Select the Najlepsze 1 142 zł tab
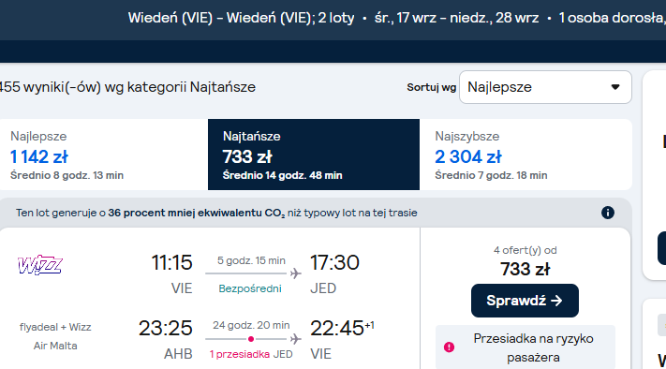Screen dimensions: 666x369 pyautogui.click(x=104, y=155)
